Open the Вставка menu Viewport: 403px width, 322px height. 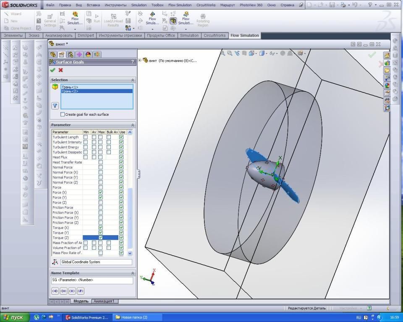[x=93, y=5]
